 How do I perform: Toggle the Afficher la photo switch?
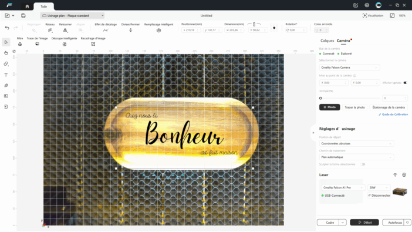click(405, 83)
